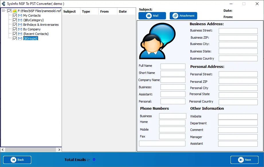264x167 pixels.
Task: Toggle the ($ByCategory) folder checkbox
Action: (x=15, y=20)
